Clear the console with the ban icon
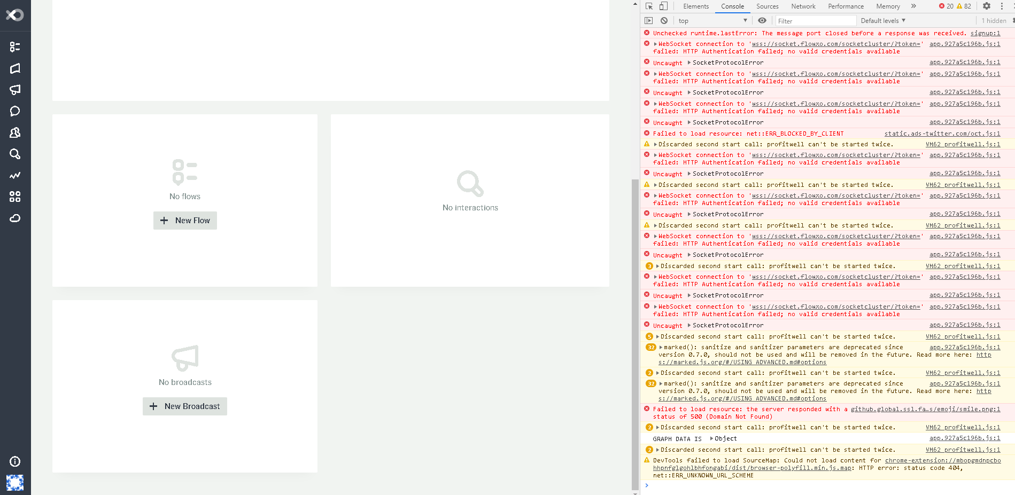Viewport: 1015px width, 495px height. [664, 21]
